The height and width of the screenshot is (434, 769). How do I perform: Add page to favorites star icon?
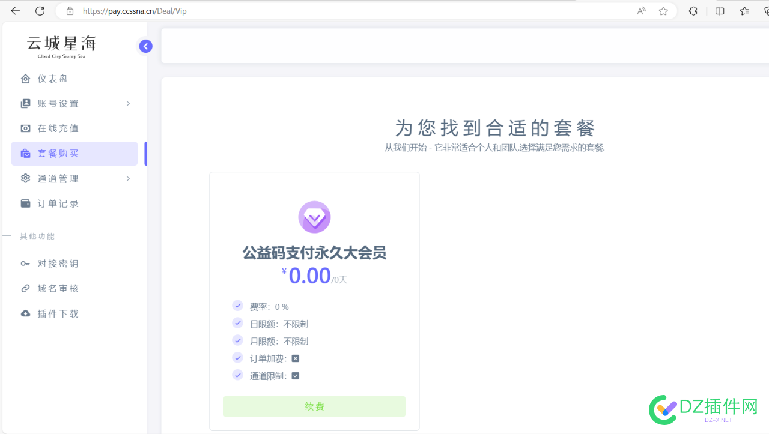(x=663, y=11)
